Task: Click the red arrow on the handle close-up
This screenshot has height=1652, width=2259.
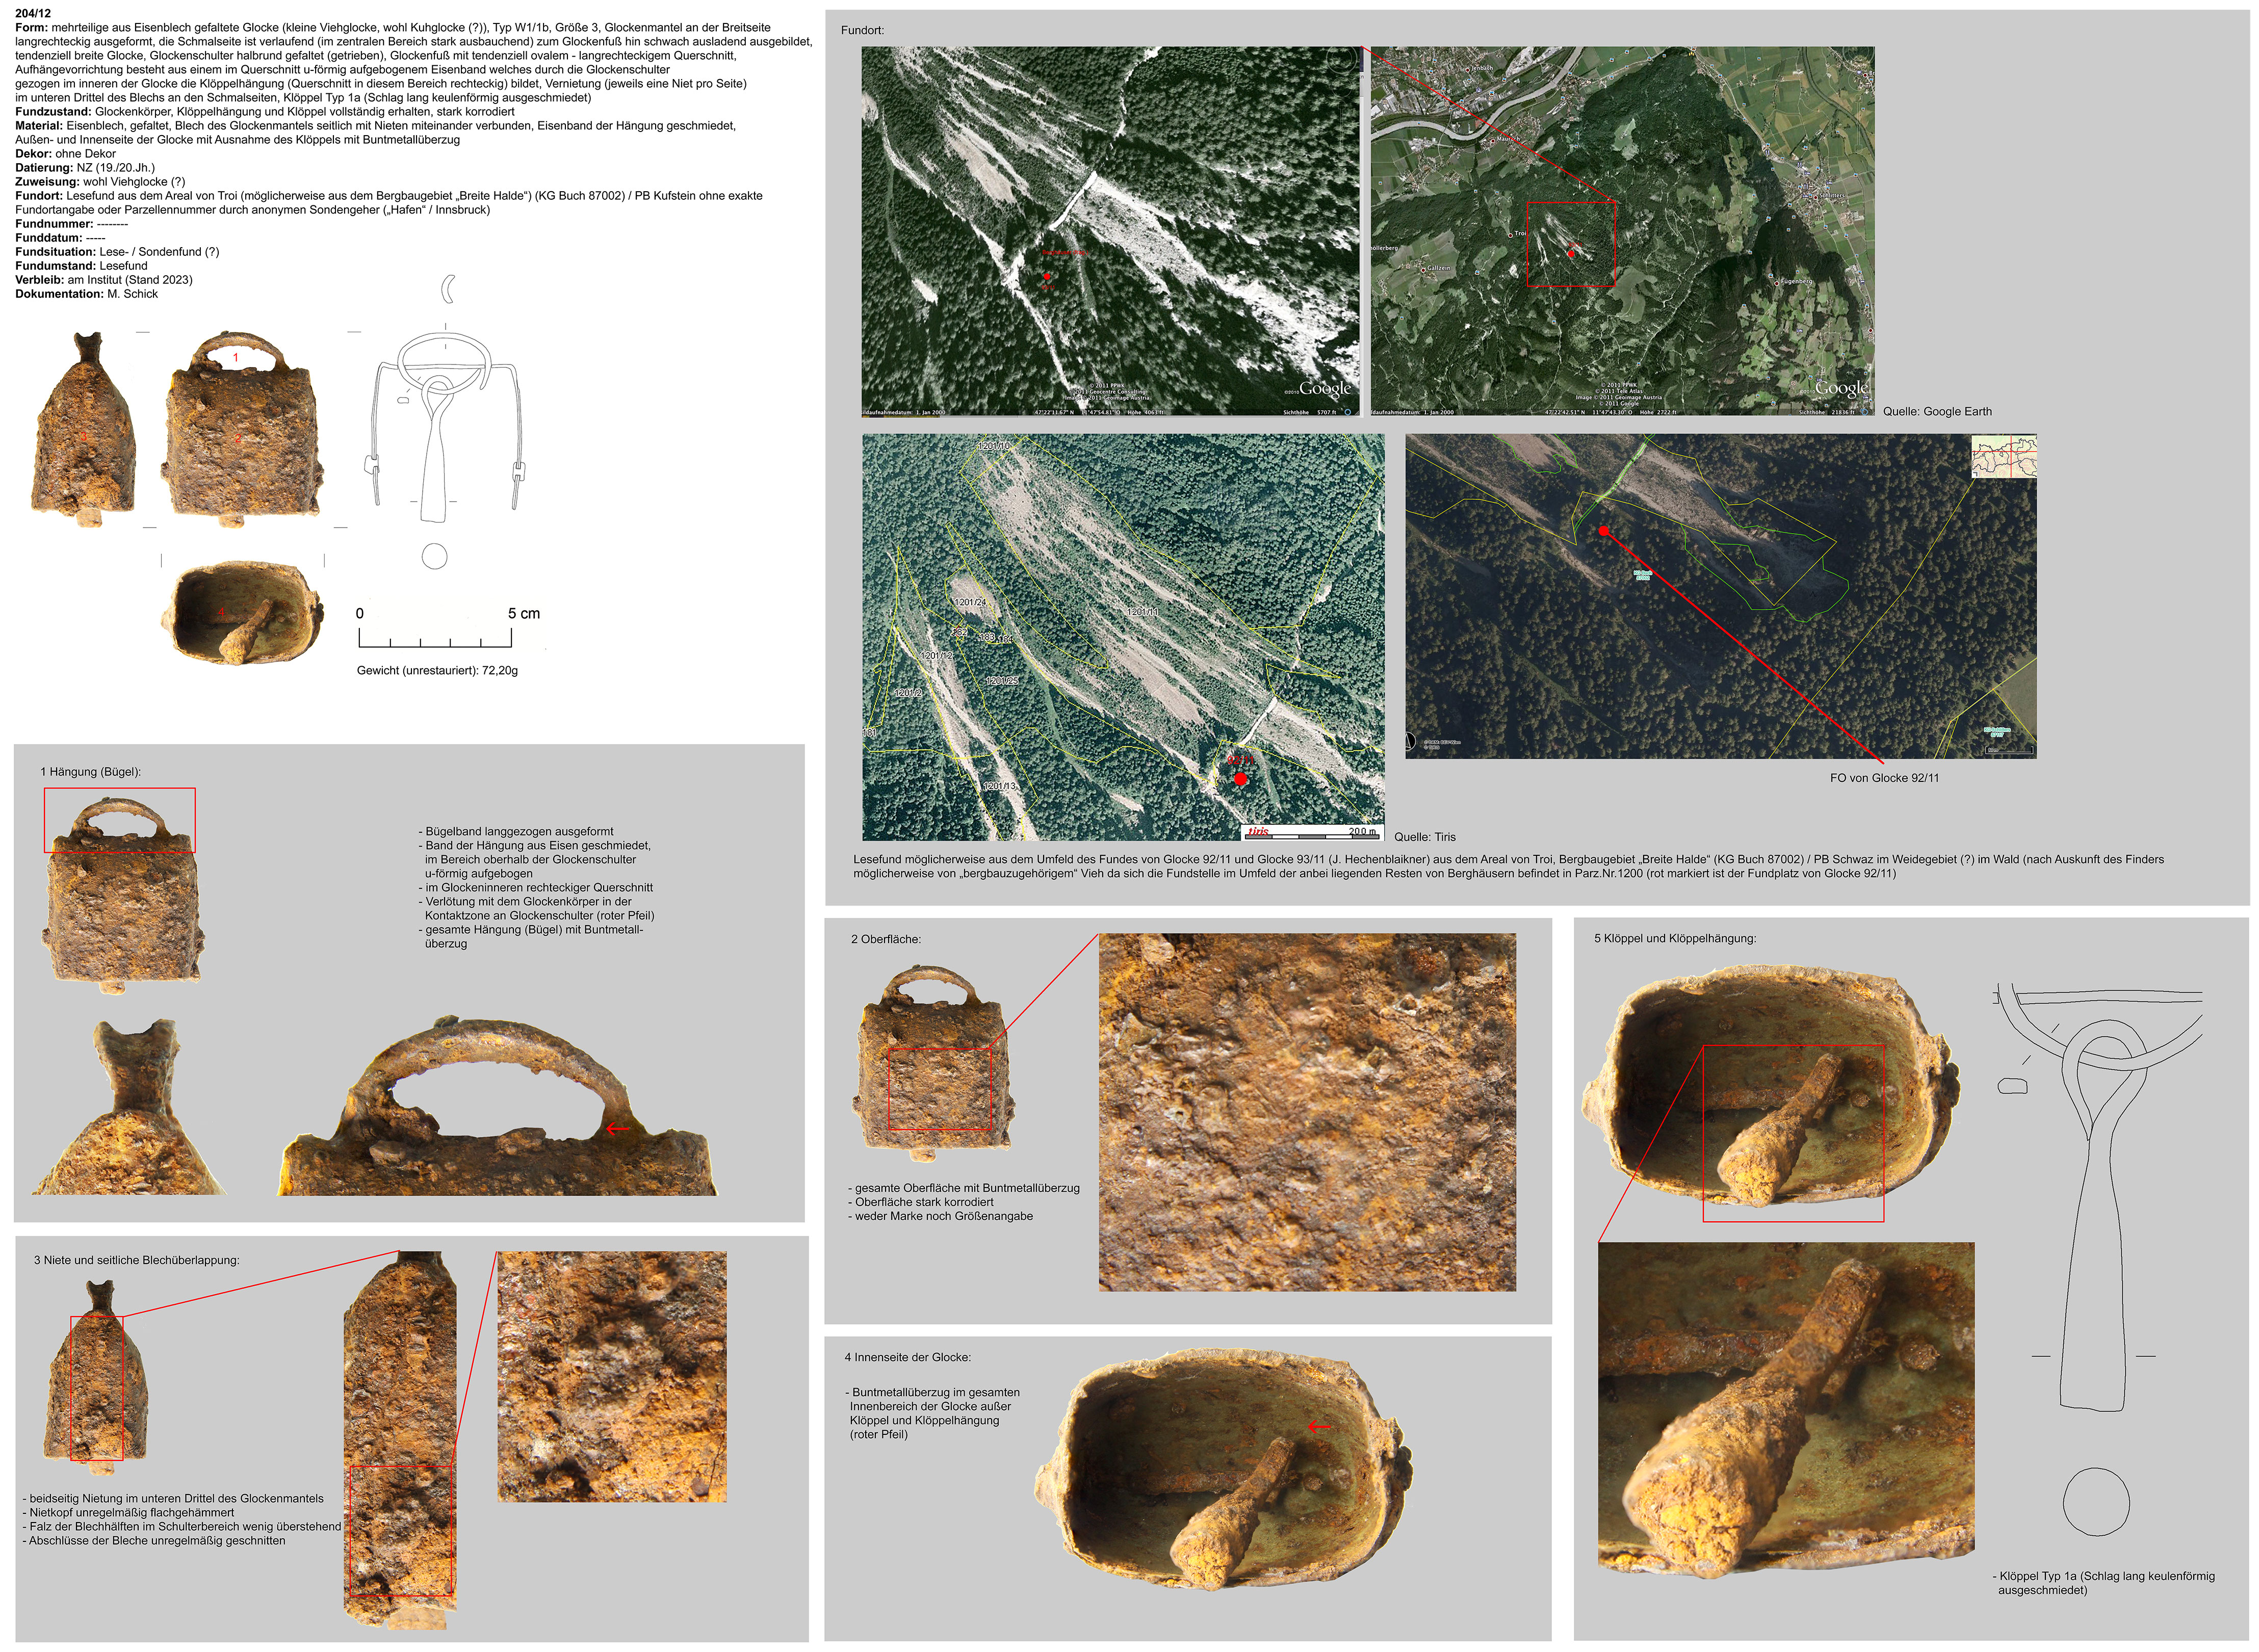Action: [x=618, y=1129]
